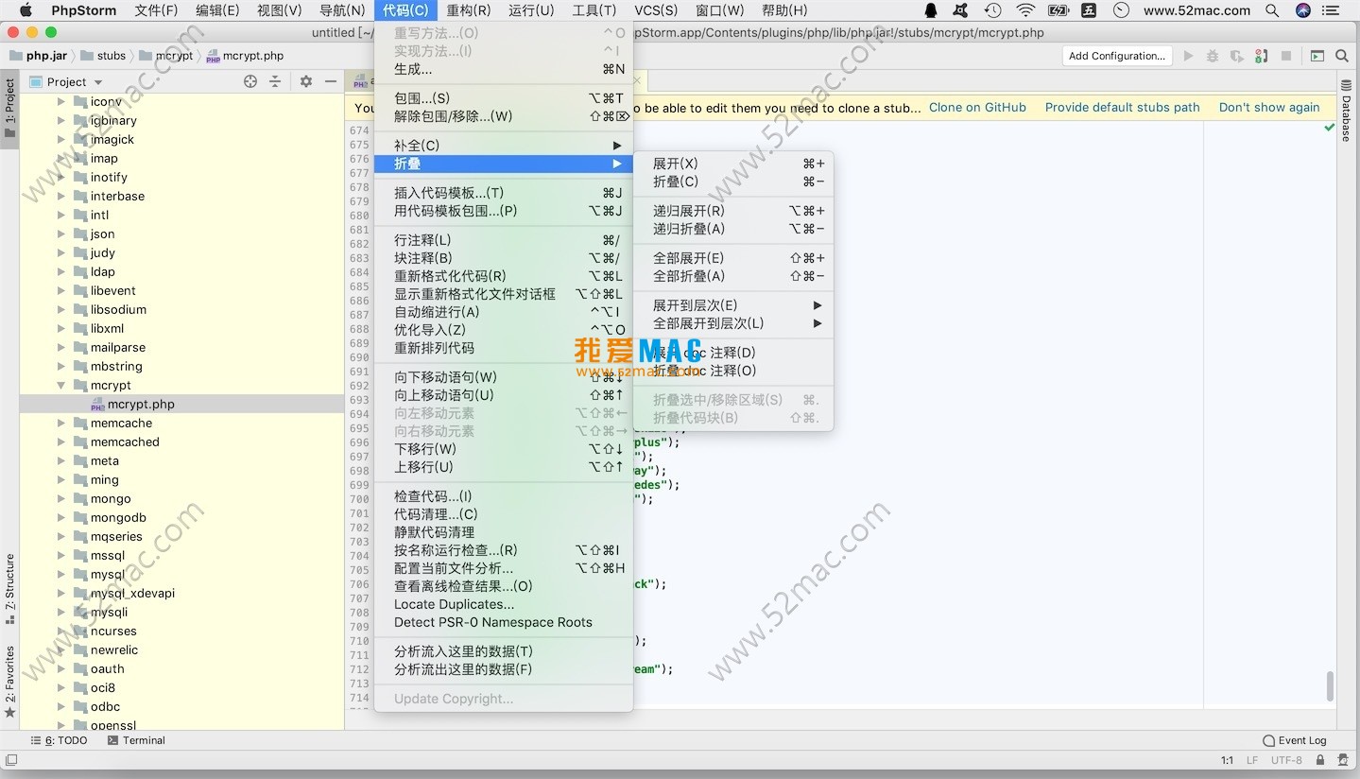Open the Event Log
Viewport: 1360px width, 779px height.
point(1295,740)
